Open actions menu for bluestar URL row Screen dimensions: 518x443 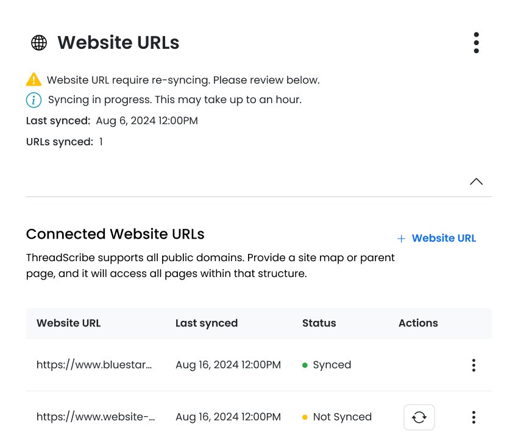[x=474, y=365]
